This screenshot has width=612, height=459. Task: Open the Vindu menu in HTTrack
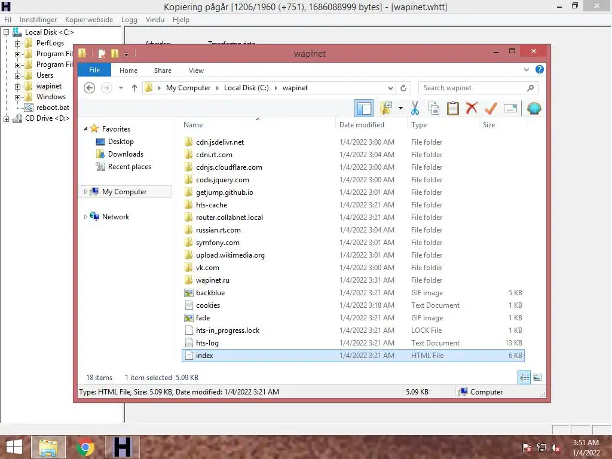click(155, 20)
